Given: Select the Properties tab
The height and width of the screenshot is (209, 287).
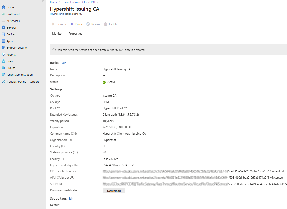Looking at the screenshot, I should pyautogui.click(x=75, y=34).
